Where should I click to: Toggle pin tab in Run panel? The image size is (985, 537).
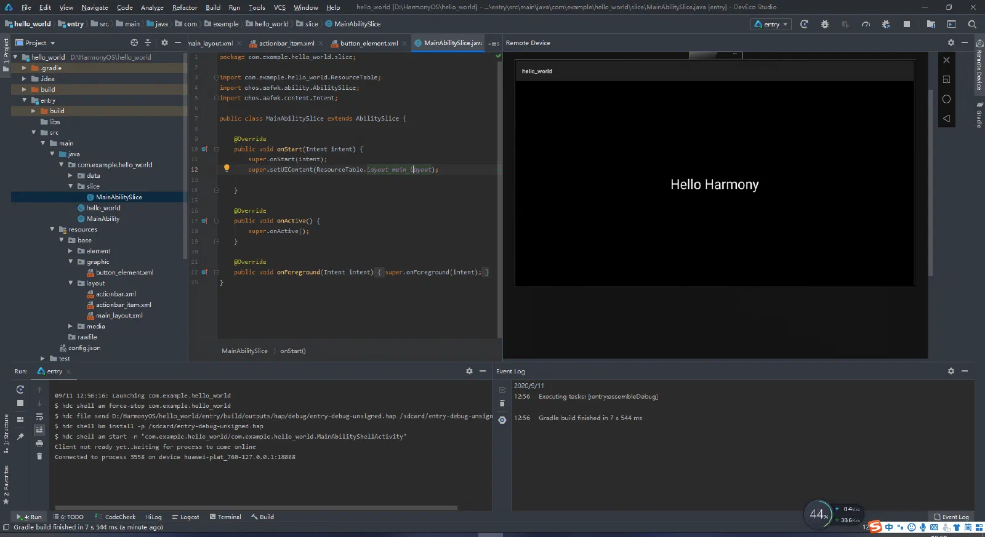click(x=20, y=436)
